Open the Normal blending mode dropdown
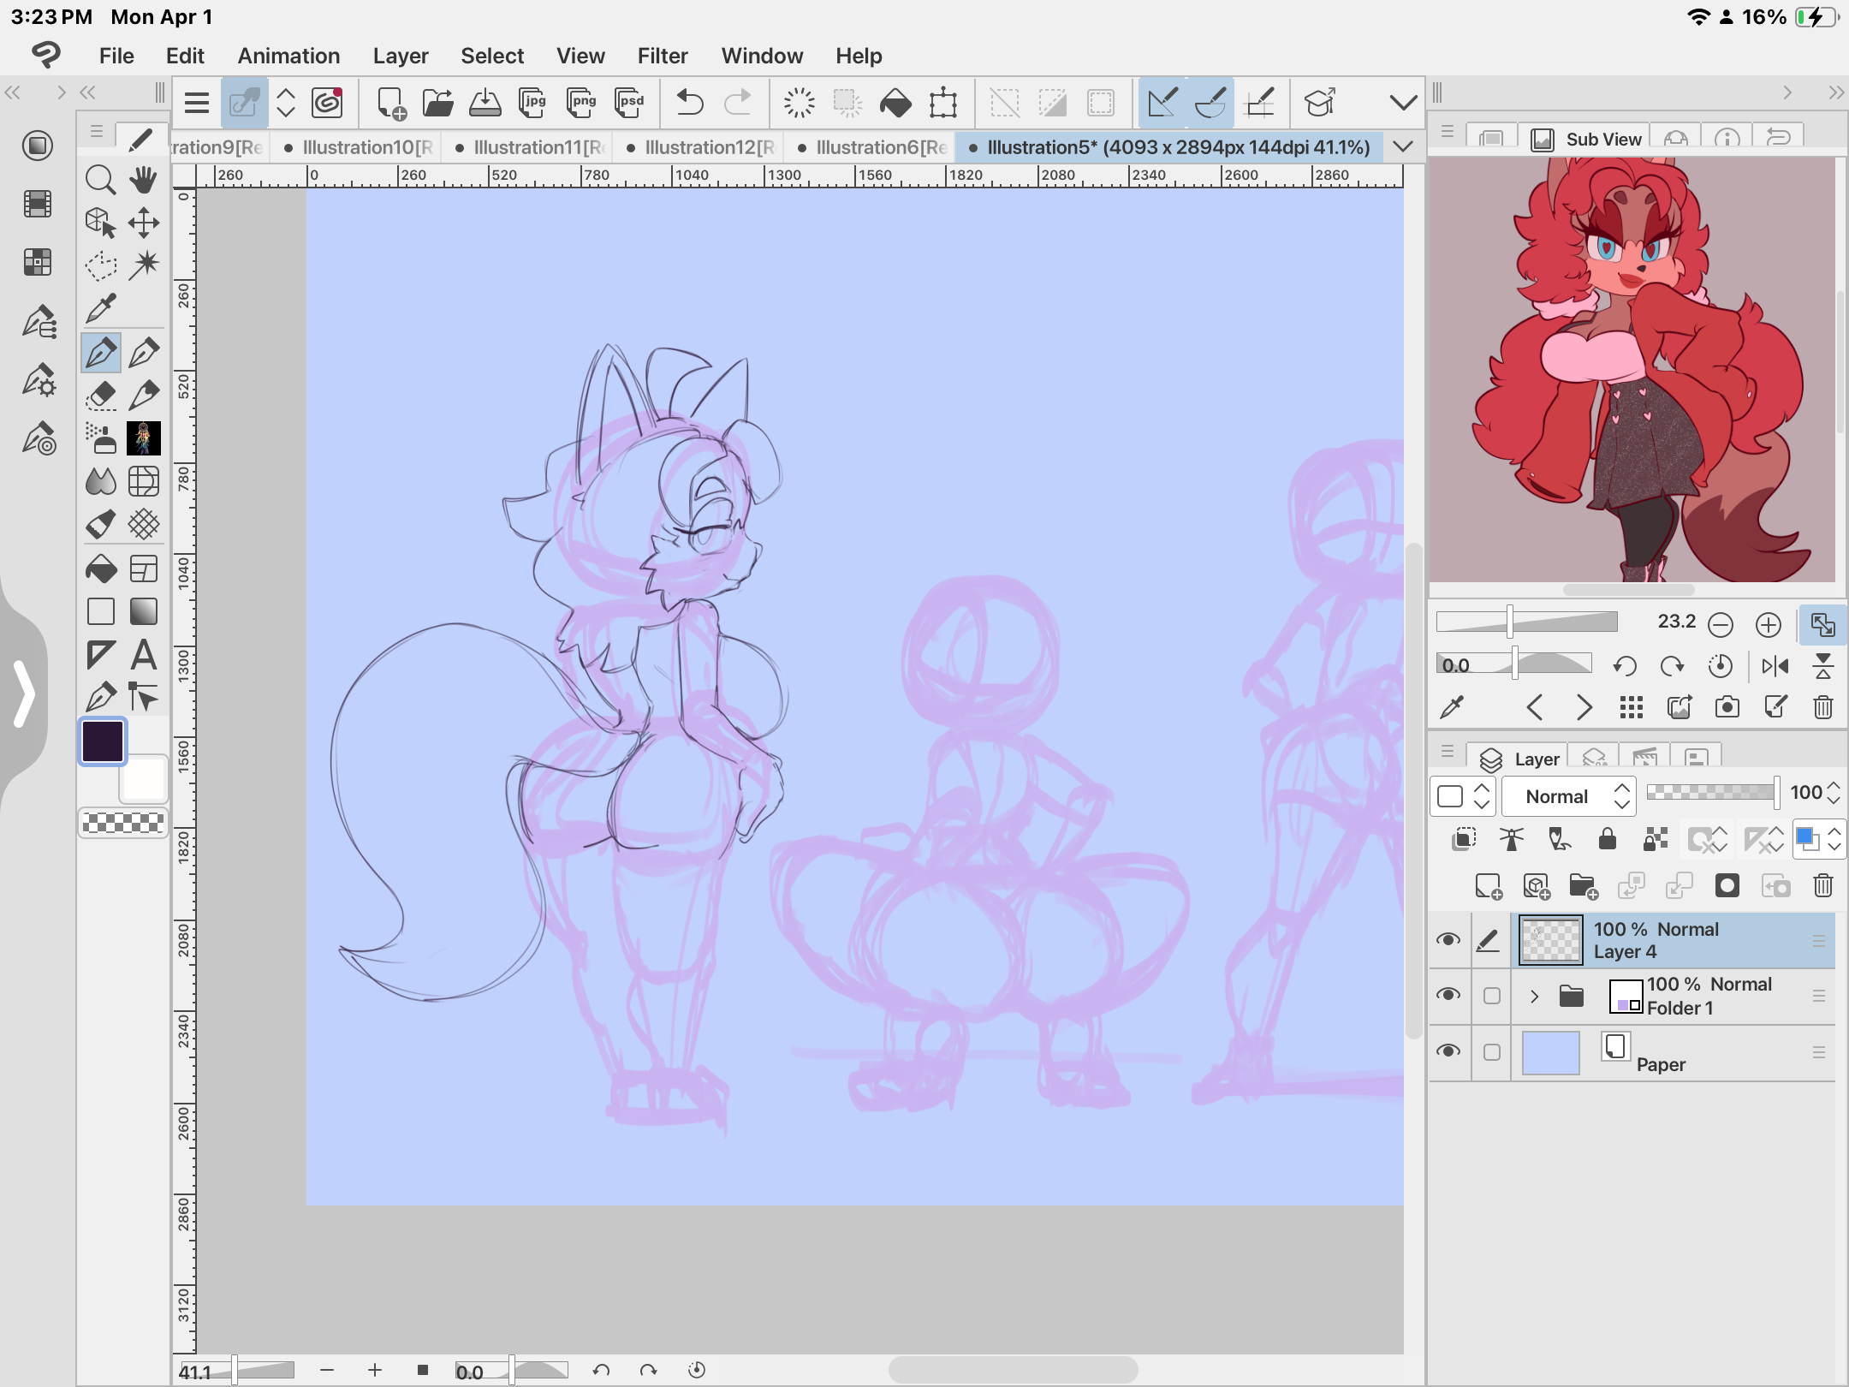The height and width of the screenshot is (1387, 1849). click(x=1568, y=796)
